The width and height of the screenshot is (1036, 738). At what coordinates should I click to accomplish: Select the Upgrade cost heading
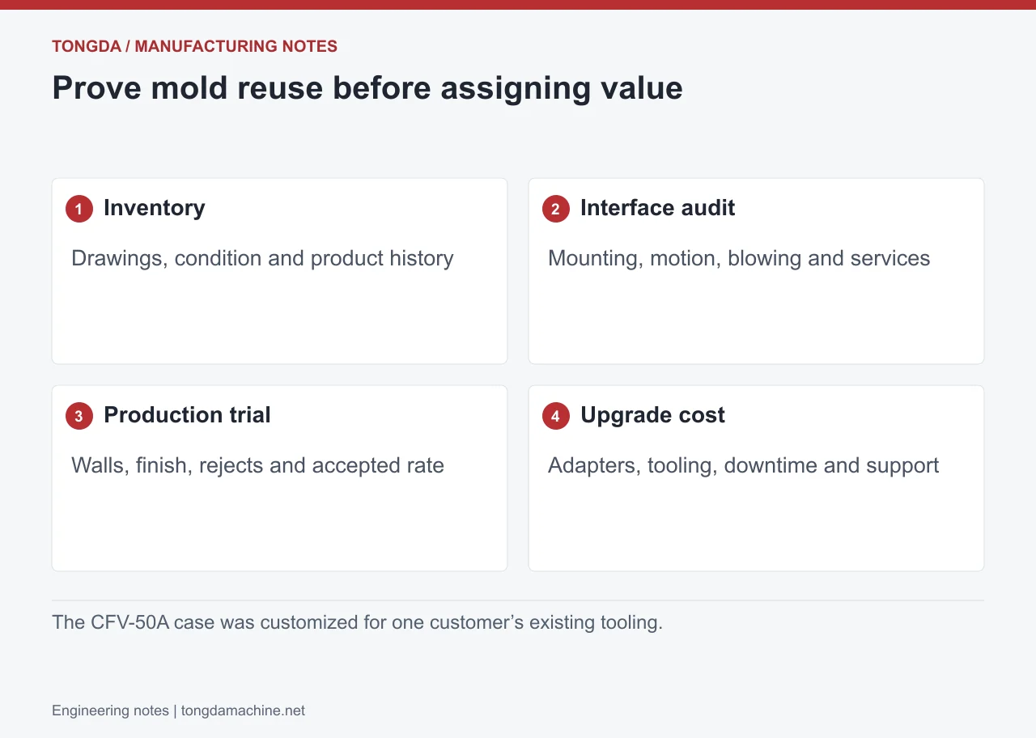coord(652,415)
